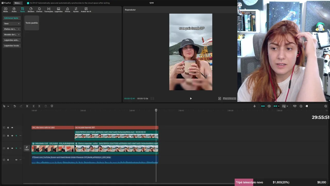Image resolution: width=330 pixels, height=186 pixels.
Task: Expand the Efeitos de texto category
Action: pyautogui.click(x=12, y=29)
